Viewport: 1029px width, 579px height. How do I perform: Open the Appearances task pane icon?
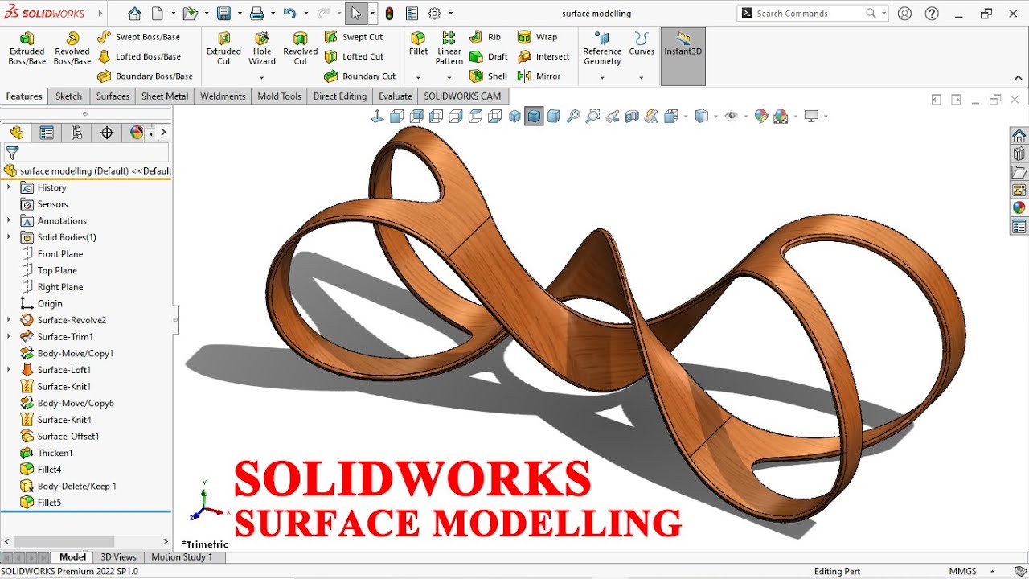point(1019,207)
